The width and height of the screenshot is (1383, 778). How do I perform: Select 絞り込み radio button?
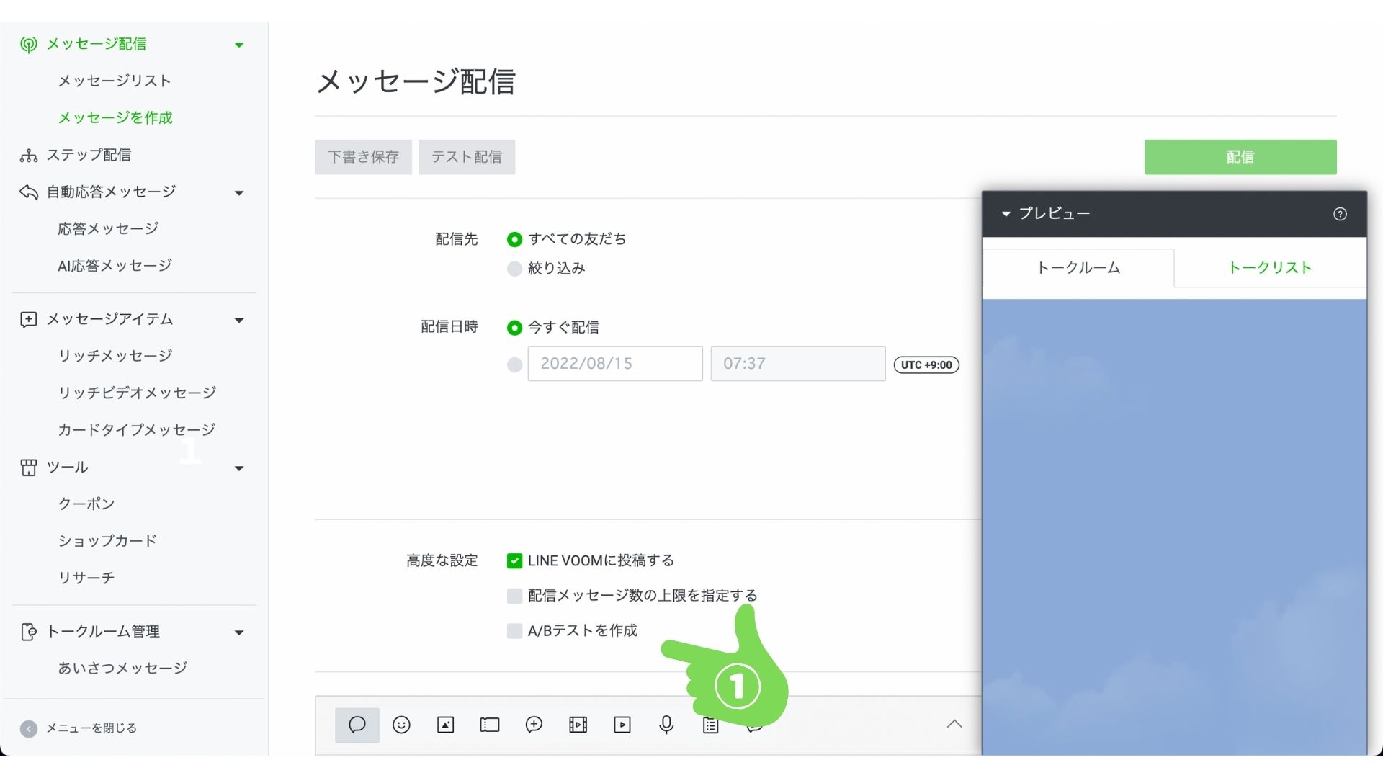click(514, 269)
